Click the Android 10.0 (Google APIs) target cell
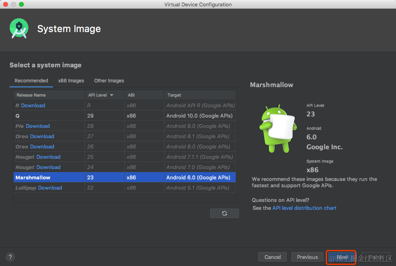 200,116
